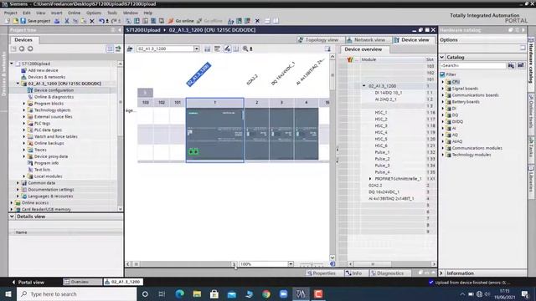This screenshot has height=301, width=536.
Task: Click the New project icon
Action: (x=8, y=21)
